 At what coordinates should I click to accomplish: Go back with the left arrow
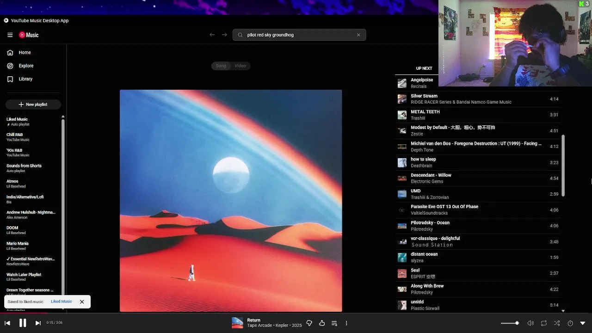pyautogui.click(x=212, y=35)
